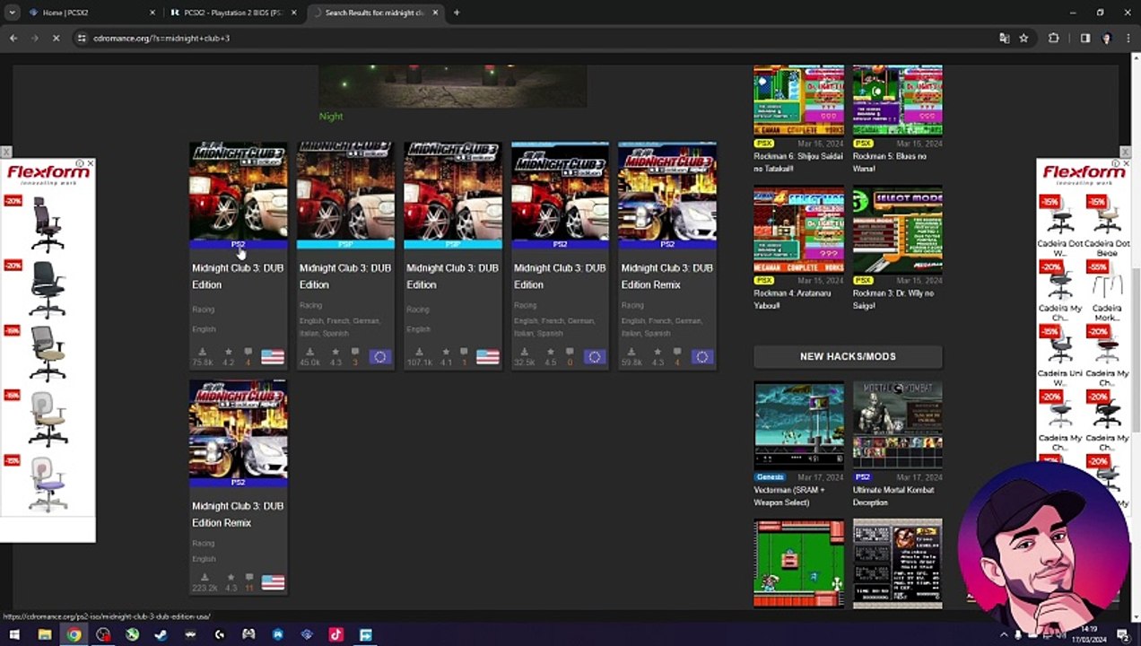Select the Search Results for midnight club tab
Viewport: 1141px width, 646px height.
point(375,13)
